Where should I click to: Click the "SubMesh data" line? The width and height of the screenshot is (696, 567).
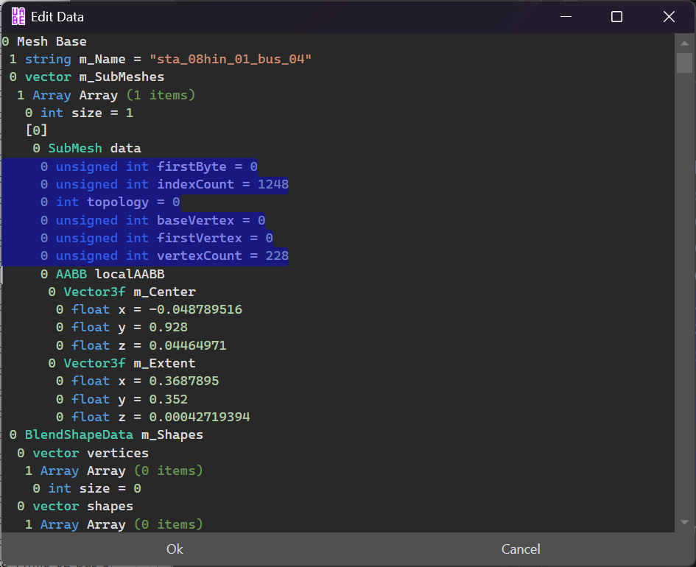coord(87,148)
